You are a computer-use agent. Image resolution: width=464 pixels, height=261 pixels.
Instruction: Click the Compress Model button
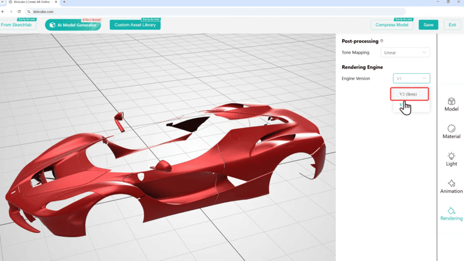392,25
